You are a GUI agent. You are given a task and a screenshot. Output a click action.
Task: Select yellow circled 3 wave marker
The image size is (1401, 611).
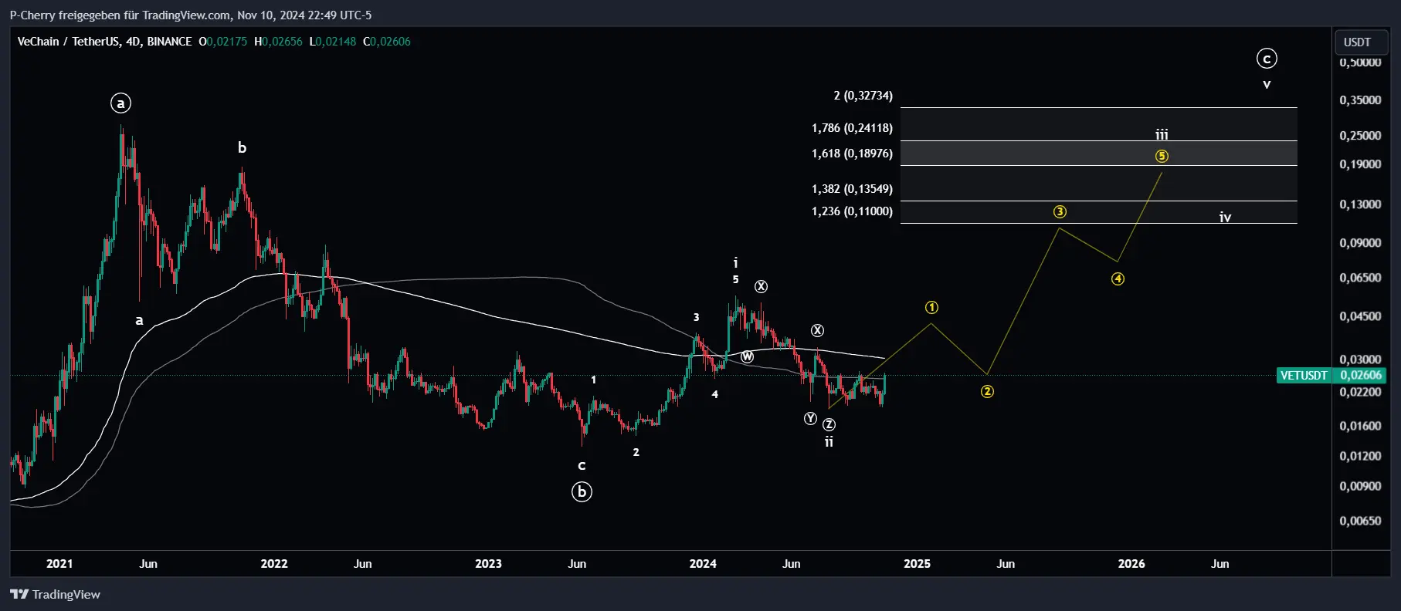tap(1060, 211)
